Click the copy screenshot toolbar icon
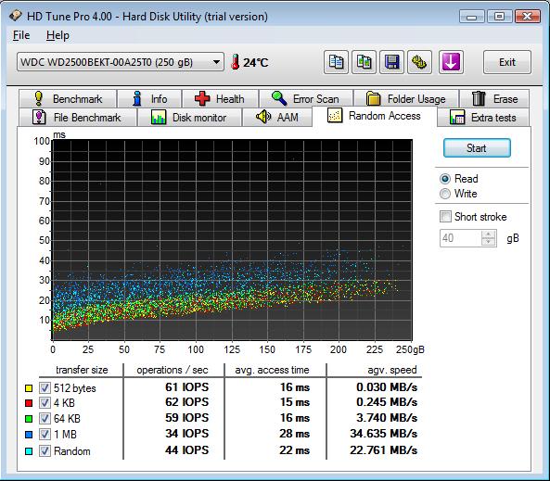Image resolution: width=550 pixels, height=481 pixels. [x=365, y=62]
